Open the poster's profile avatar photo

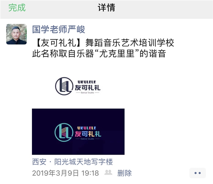16,34
